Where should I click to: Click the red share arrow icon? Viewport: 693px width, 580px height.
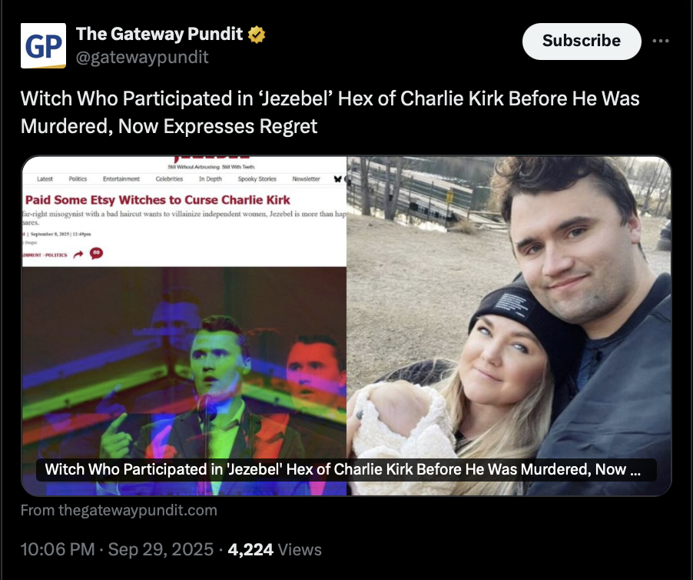click(78, 255)
